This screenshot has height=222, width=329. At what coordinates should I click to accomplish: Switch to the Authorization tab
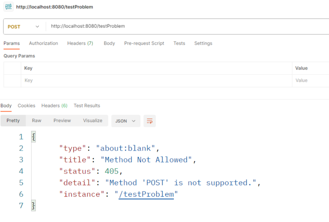pos(43,43)
